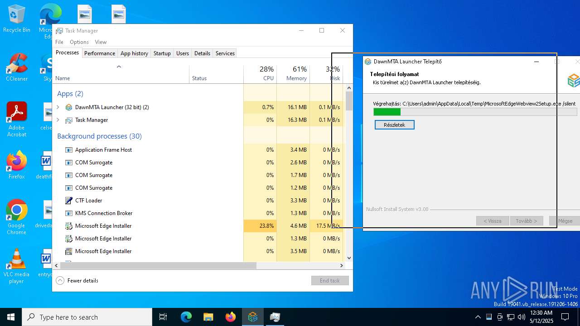
Task: Show hidden system tray icons
Action: pyautogui.click(x=478, y=317)
